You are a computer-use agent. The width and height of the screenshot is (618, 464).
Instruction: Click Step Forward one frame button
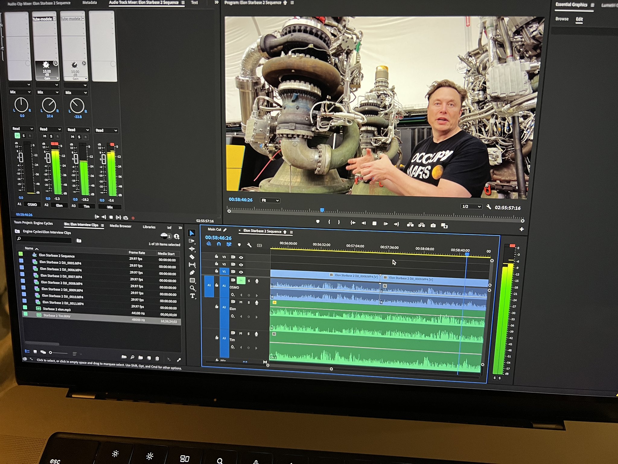coord(386,224)
